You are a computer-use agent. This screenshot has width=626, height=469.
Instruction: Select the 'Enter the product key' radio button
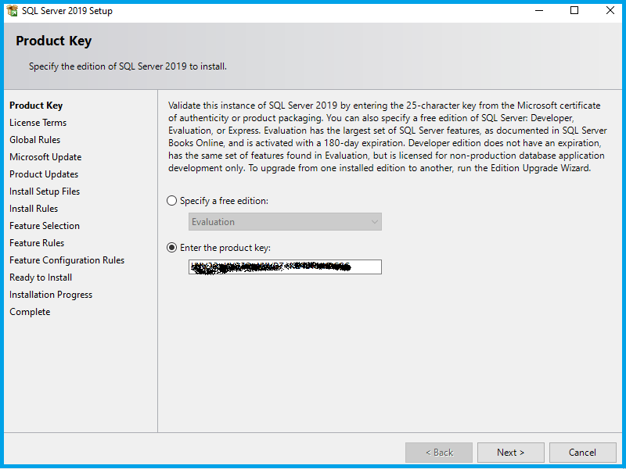pyautogui.click(x=172, y=248)
